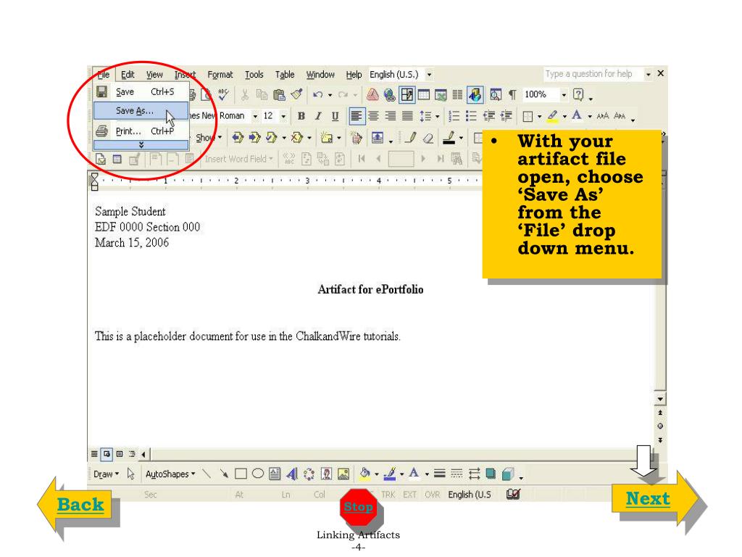Open the Document Map magnifier icon
Screen dimensions: 742x557
coord(496,95)
